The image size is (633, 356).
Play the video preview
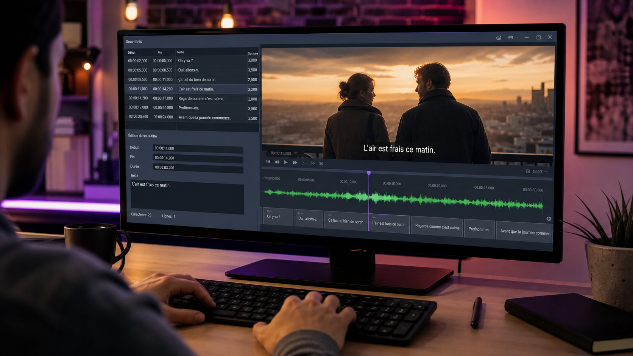click(286, 162)
